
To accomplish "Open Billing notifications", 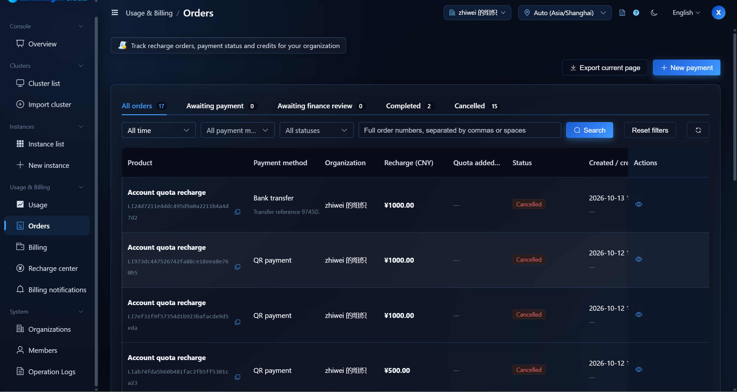I will [x=47, y=290].
